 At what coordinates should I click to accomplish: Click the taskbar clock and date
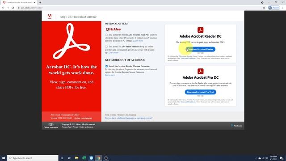tap(273, 158)
